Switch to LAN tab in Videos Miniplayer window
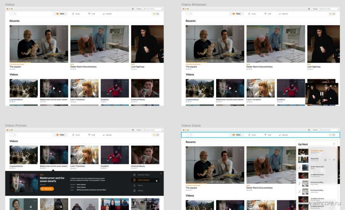This screenshot has width=345, height=210. [268, 14]
